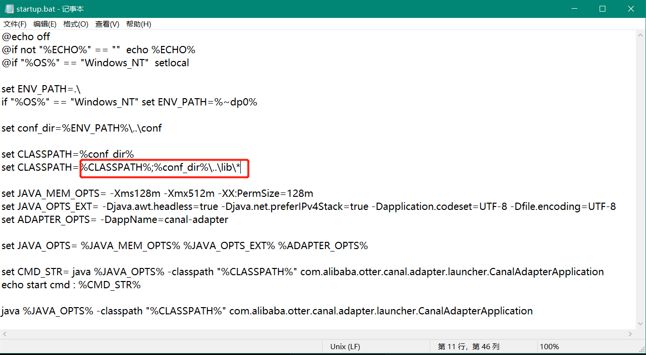Click the left arrow on horizontal scrollbar
Viewport: 646px width, 355px height.
point(4,333)
